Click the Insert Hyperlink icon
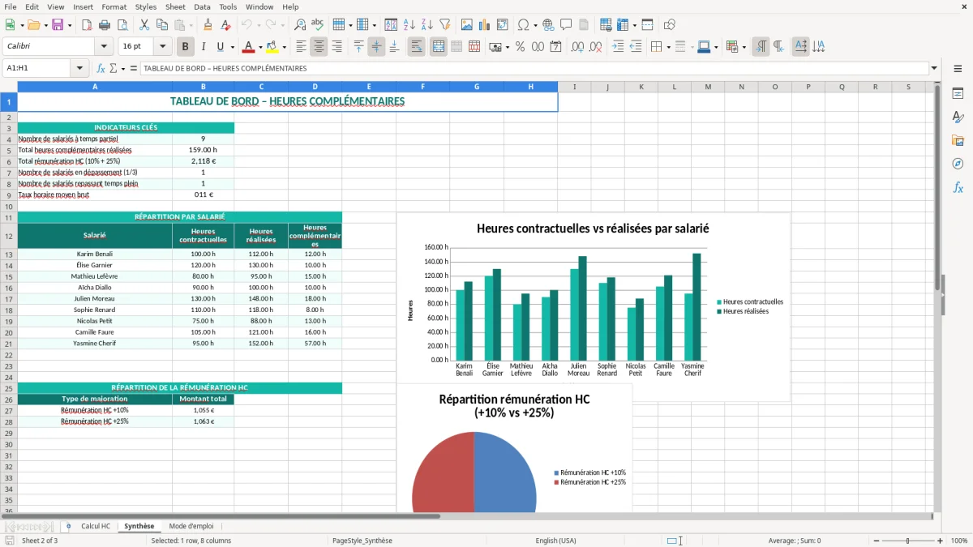This screenshot has width=973, height=547. (548, 25)
